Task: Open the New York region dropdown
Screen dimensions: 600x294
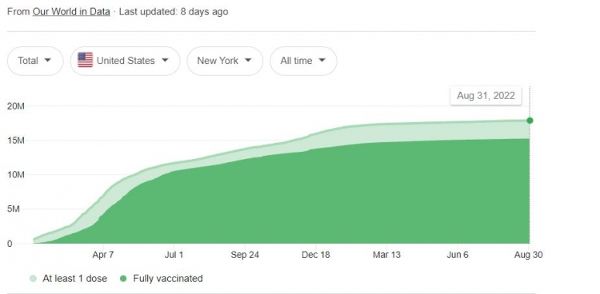Action: 225,61
